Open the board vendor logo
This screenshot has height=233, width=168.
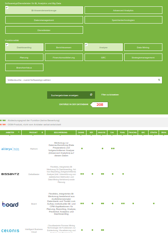[10, 204]
